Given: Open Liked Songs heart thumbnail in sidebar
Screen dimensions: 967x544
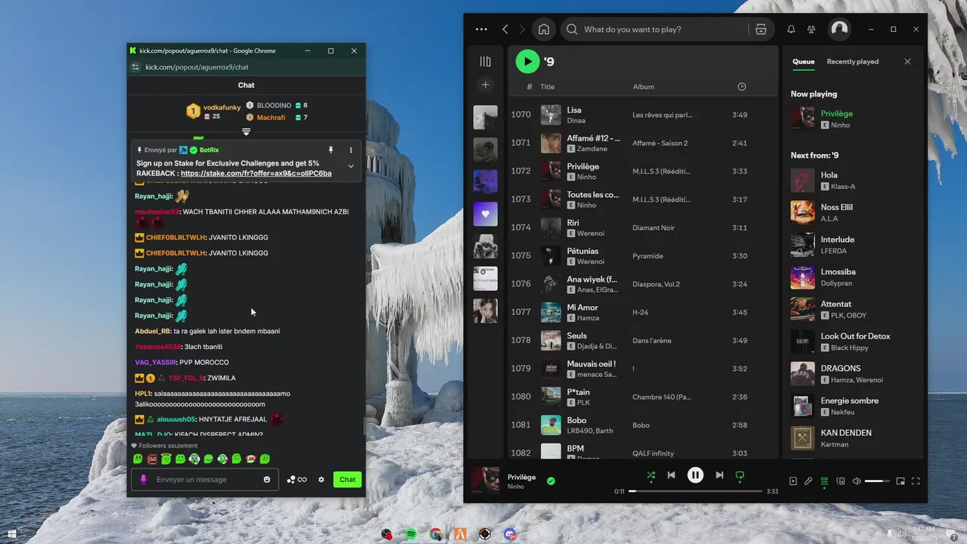Looking at the screenshot, I should 485,214.
